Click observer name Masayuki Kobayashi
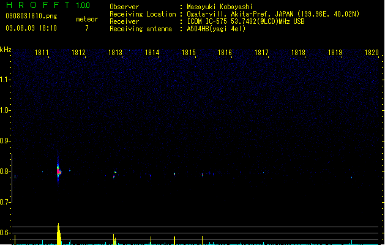 click(x=220, y=7)
